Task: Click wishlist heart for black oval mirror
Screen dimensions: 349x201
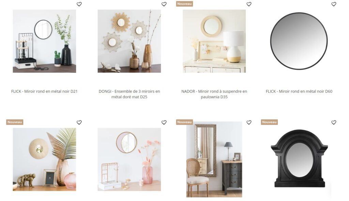Action: pyautogui.click(x=334, y=122)
